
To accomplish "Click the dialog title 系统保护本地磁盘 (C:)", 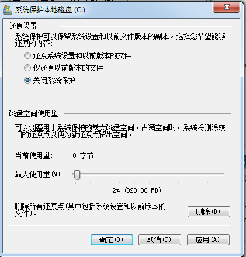I will pyautogui.click(x=50, y=10).
